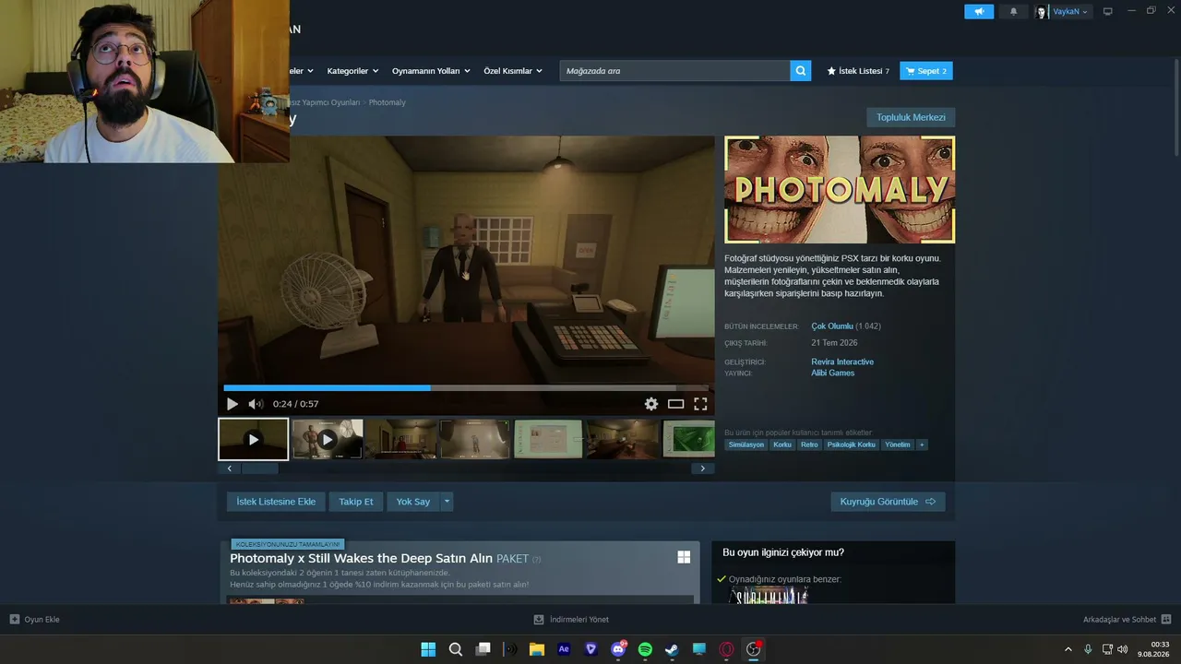Viewport: 1181px width, 664px height.
Task: Toggle theater mode in video player
Action: click(x=676, y=404)
